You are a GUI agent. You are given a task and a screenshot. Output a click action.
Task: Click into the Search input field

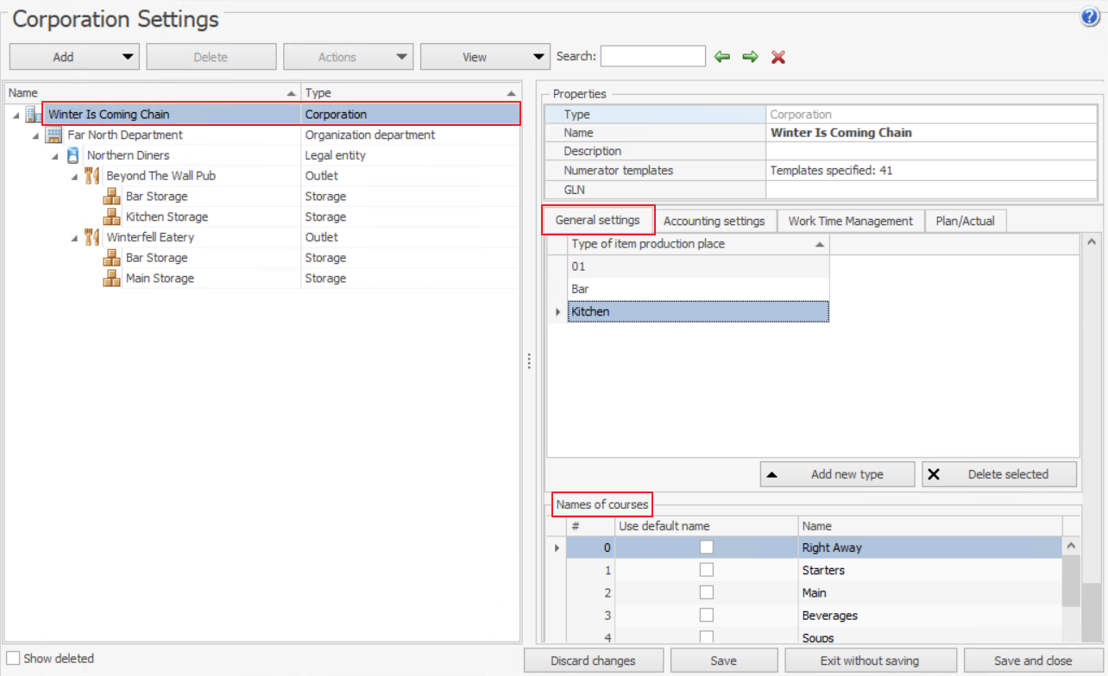pyautogui.click(x=653, y=57)
